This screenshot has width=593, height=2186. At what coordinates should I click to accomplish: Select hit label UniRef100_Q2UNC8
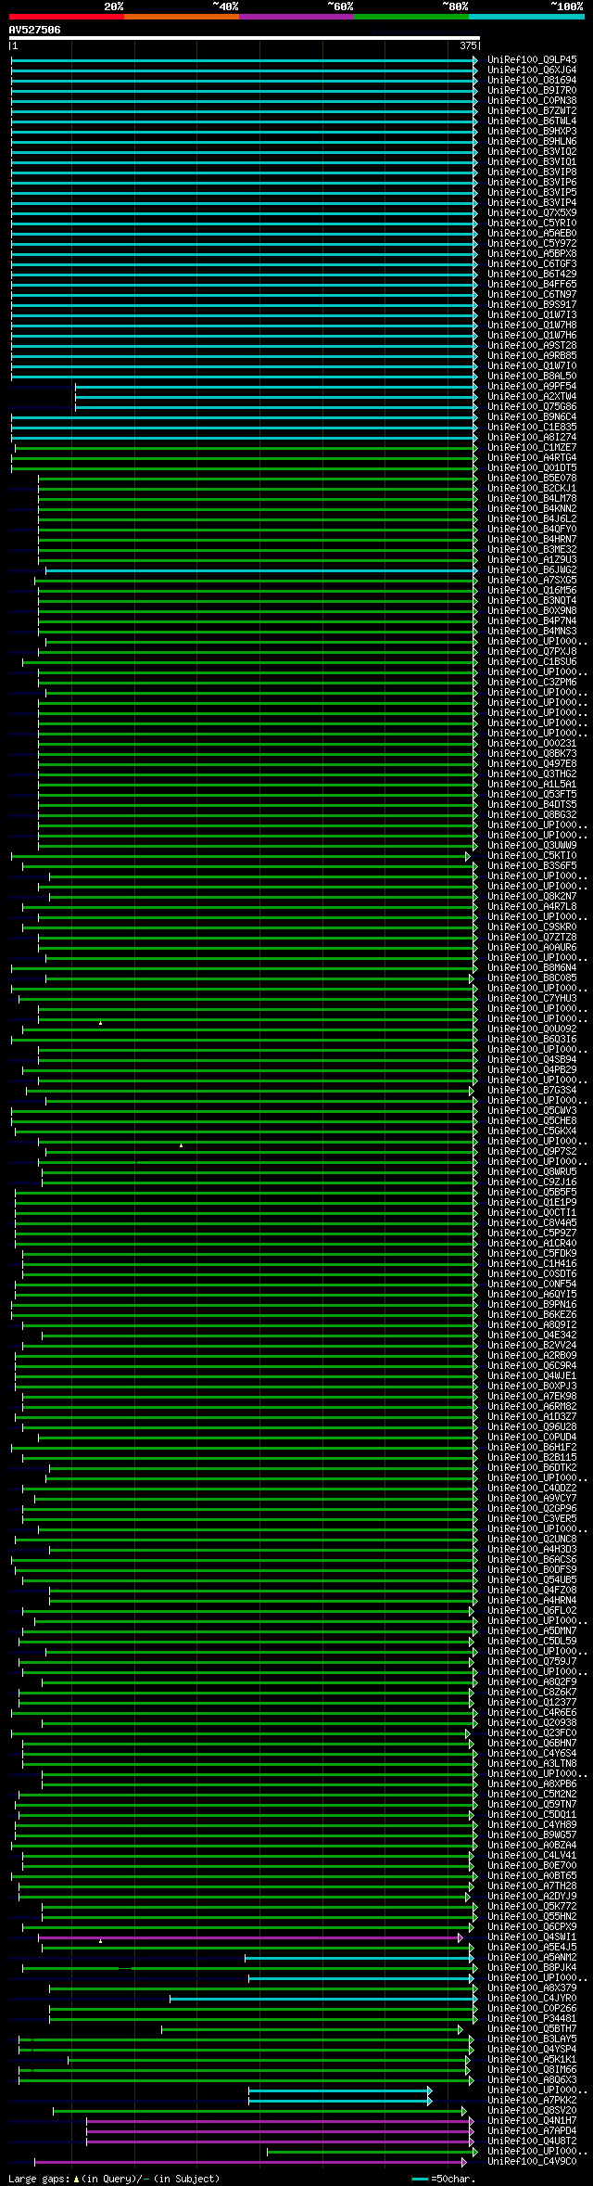[532, 1540]
